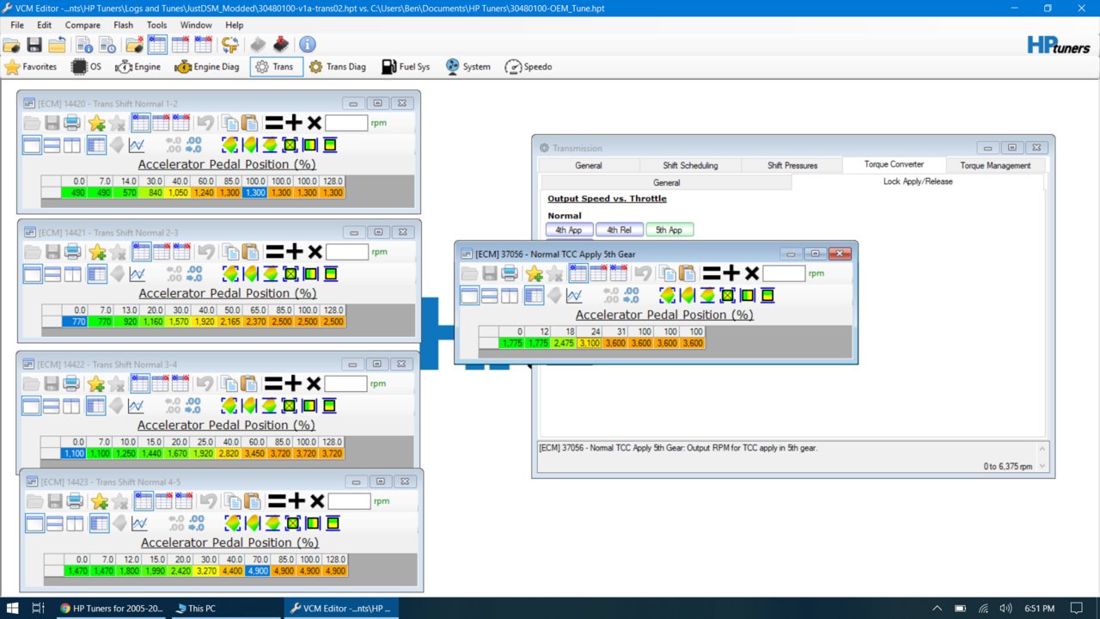The width and height of the screenshot is (1100, 619).
Task: Add favorite star in Shift Normal 1-2 window
Action: tap(96, 123)
